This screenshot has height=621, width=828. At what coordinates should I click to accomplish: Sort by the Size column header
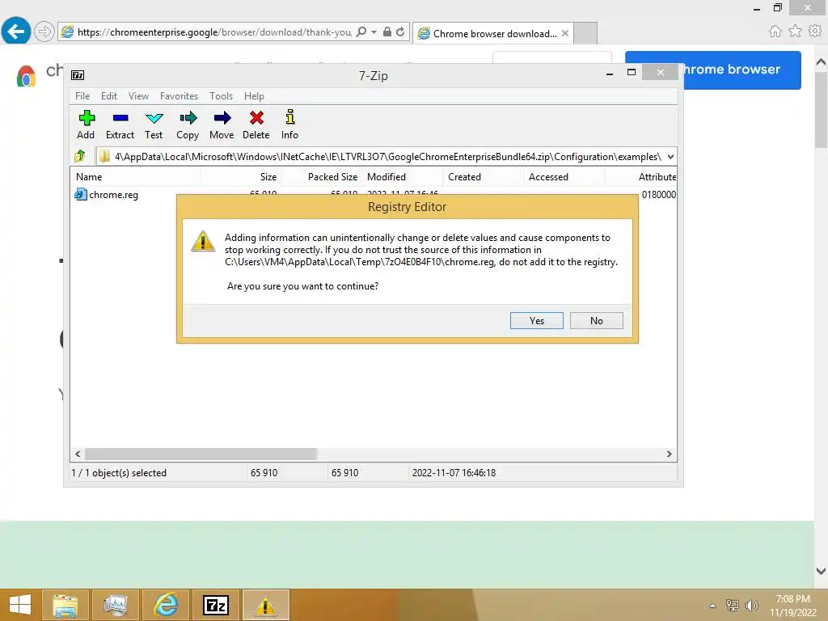tap(241, 177)
